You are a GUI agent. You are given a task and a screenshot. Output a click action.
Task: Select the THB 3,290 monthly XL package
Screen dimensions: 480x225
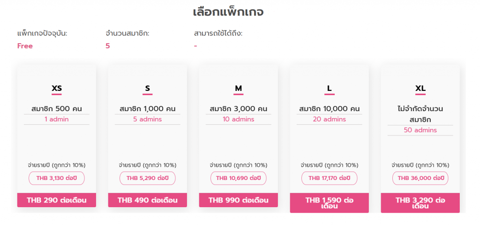click(x=420, y=203)
